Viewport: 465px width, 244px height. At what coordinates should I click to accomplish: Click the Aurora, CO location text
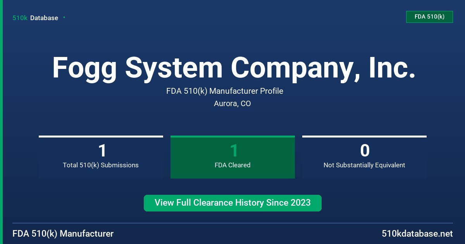point(232,104)
